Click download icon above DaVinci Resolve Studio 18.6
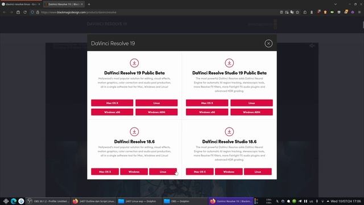This screenshot has height=205, width=364. pos(229,132)
